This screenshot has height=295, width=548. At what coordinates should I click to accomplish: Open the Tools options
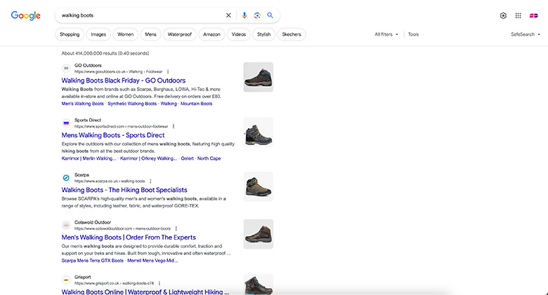pos(413,34)
